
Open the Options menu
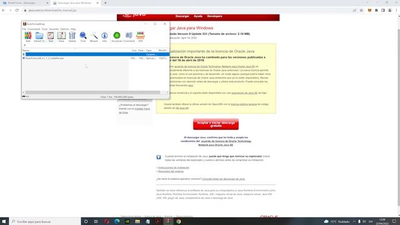[x=64, y=29]
